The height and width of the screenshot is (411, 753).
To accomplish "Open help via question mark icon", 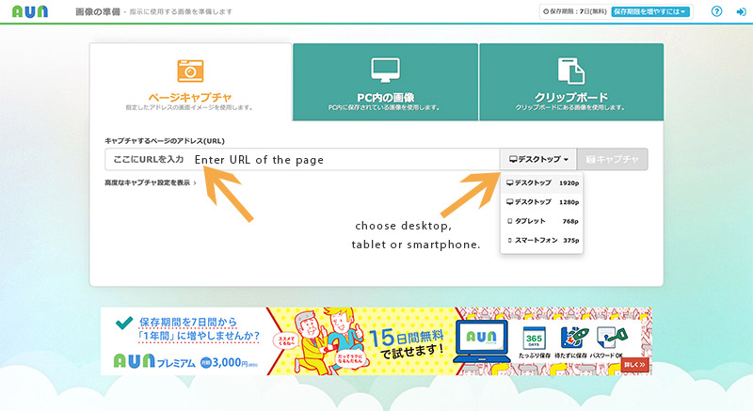I will [716, 12].
